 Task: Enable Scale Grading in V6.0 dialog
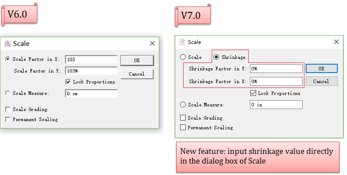(x=8, y=109)
